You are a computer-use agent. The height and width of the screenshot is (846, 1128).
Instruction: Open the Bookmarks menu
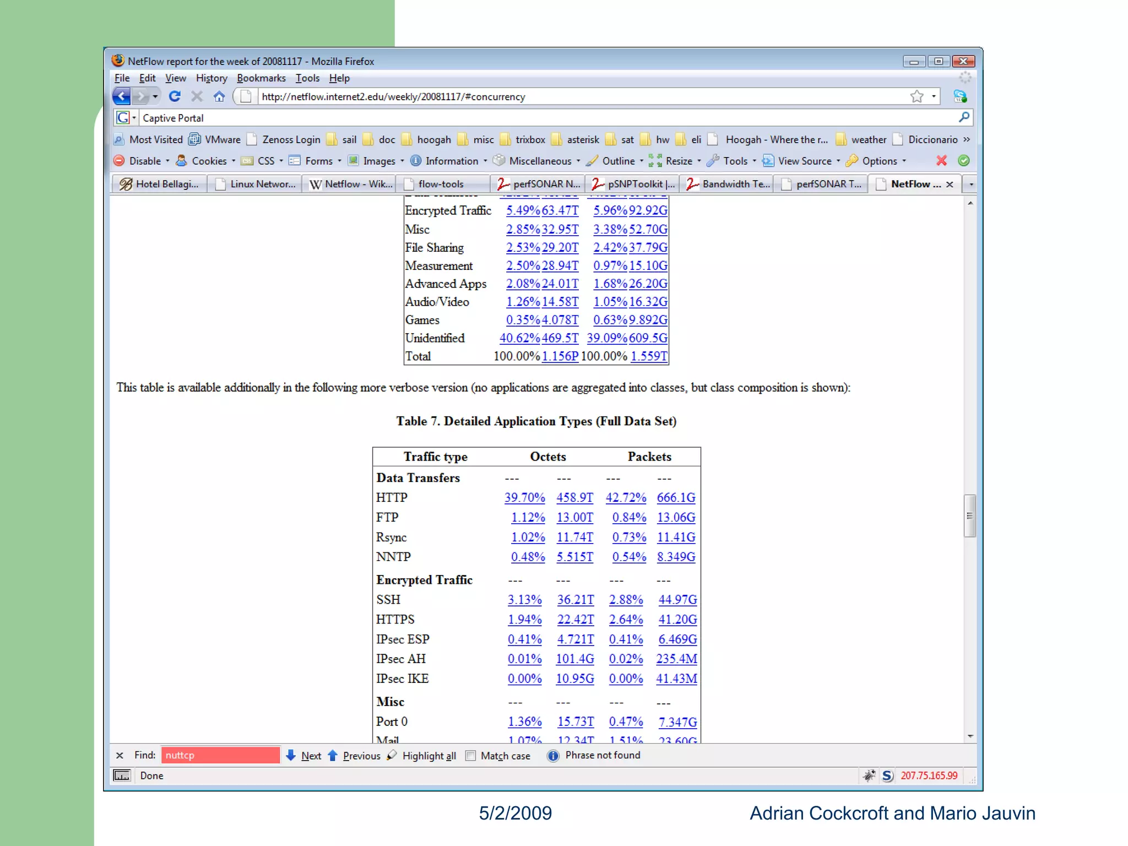(261, 78)
